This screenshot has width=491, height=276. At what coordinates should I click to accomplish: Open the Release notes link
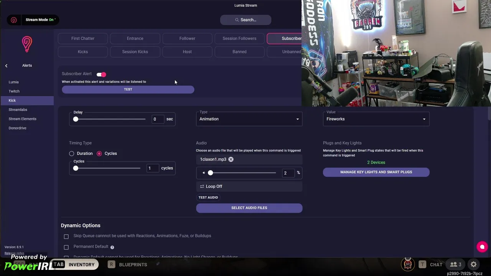tap(14, 253)
